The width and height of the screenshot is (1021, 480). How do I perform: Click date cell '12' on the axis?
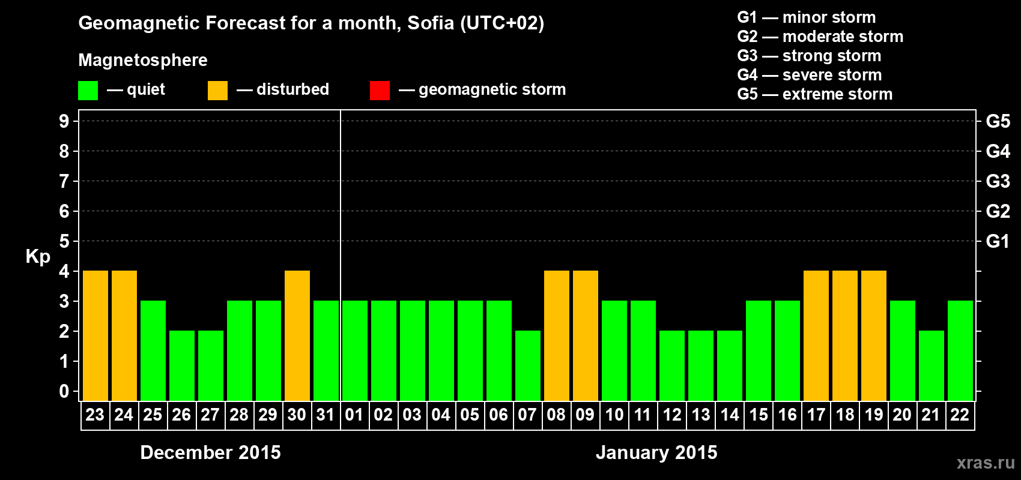(x=672, y=415)
